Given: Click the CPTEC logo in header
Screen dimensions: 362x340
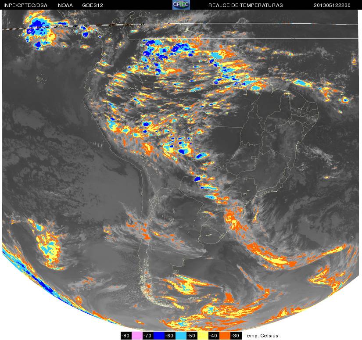Looking at the screenshot, I should pos(181,5).
